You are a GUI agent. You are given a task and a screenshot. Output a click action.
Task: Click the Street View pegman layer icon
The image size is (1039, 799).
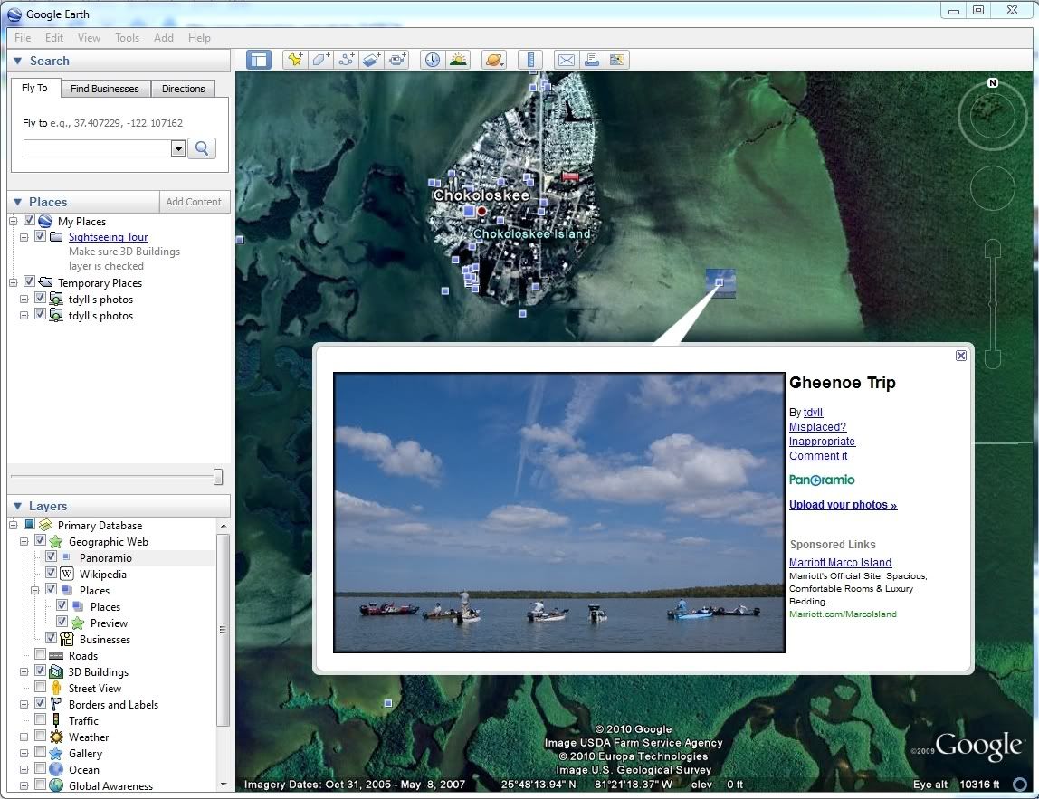(x=56, y=689)
